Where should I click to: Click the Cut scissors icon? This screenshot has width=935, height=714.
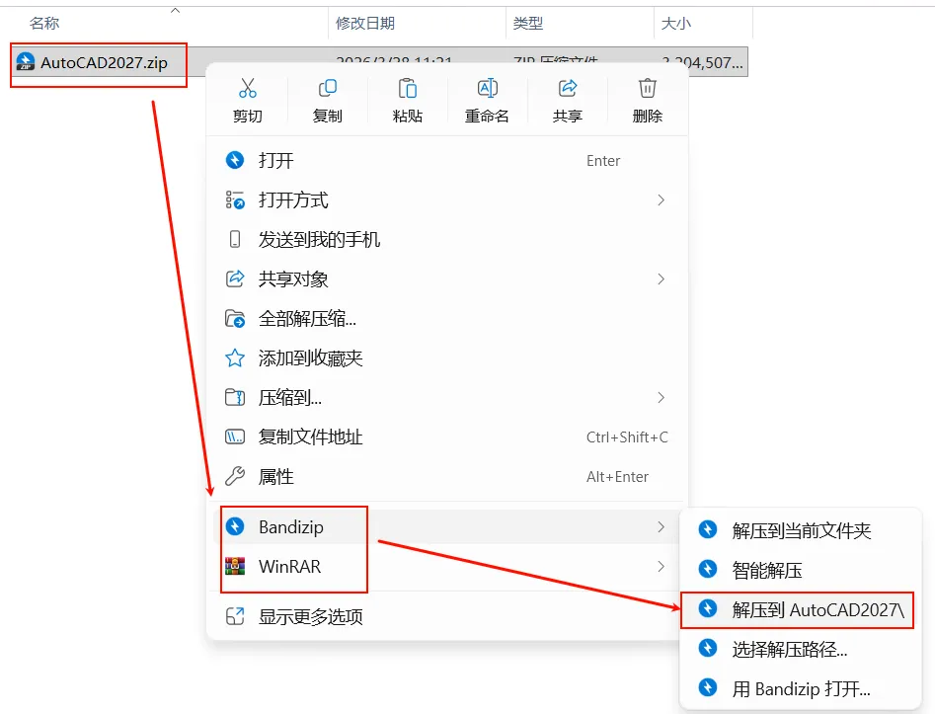click(x=248, y=88)
